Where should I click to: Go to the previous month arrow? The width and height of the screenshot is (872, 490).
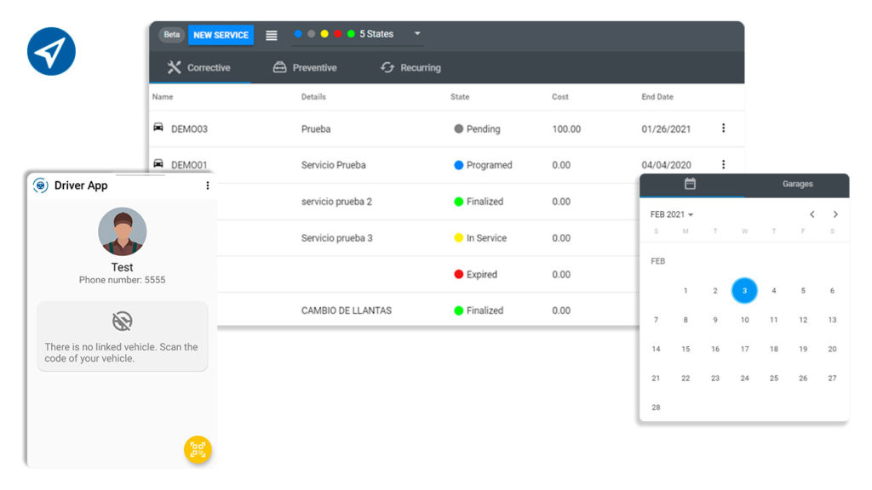coord(812,214)
